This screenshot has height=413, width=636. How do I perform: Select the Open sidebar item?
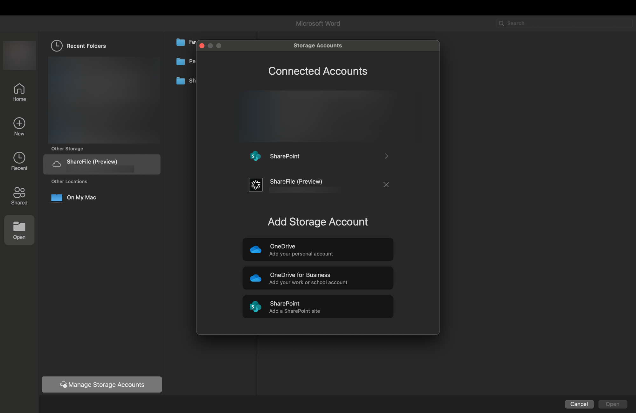19,230
